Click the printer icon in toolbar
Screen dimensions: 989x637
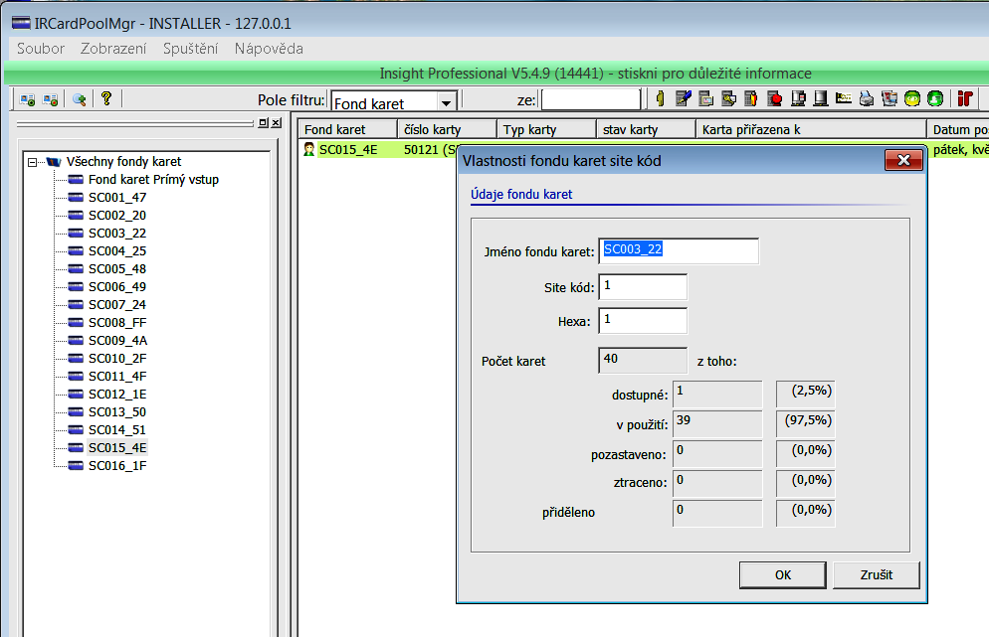click(867, 98)
